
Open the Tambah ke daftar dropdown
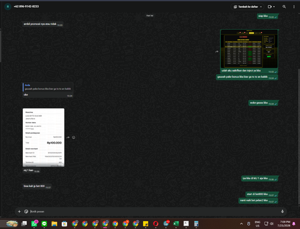248,7
